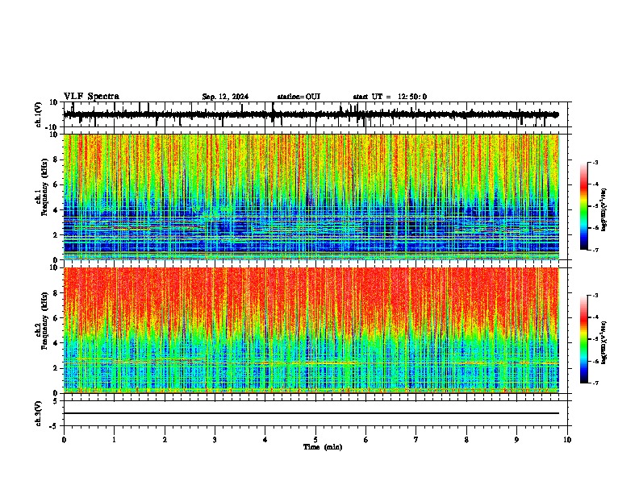This screenshot has height=493, width=639.
Task: Click the "station=OUI" header label
Action: tap(299, 97)
